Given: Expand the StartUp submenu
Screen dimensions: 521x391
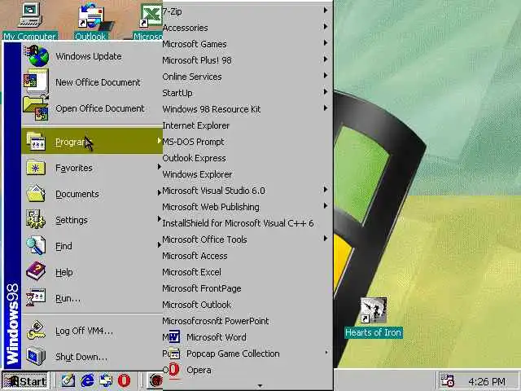Looking at the screenshot, I should 247,93.
